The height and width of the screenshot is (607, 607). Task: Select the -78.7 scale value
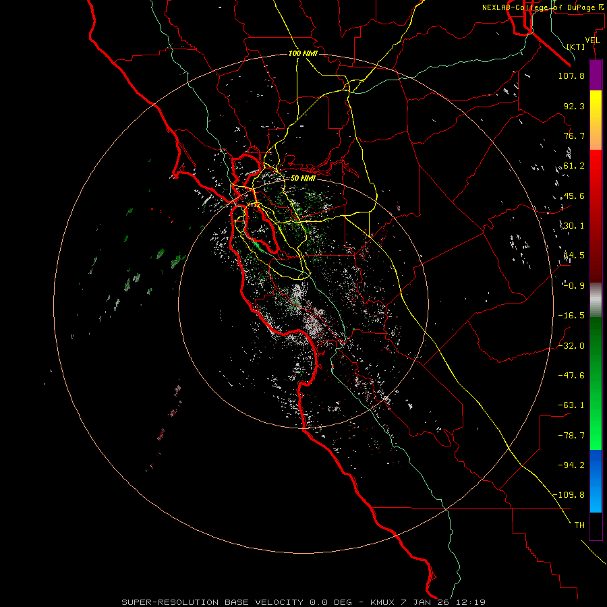coord(571,436)
